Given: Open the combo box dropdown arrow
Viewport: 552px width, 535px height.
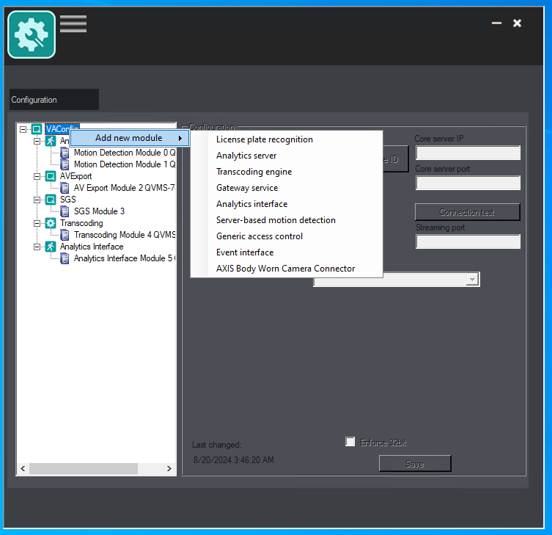Looking at the screenshot, I should (x=472, y=280).
